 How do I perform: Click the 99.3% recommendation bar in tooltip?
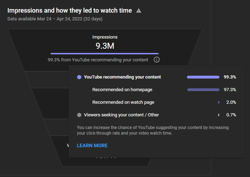[203, 77]
